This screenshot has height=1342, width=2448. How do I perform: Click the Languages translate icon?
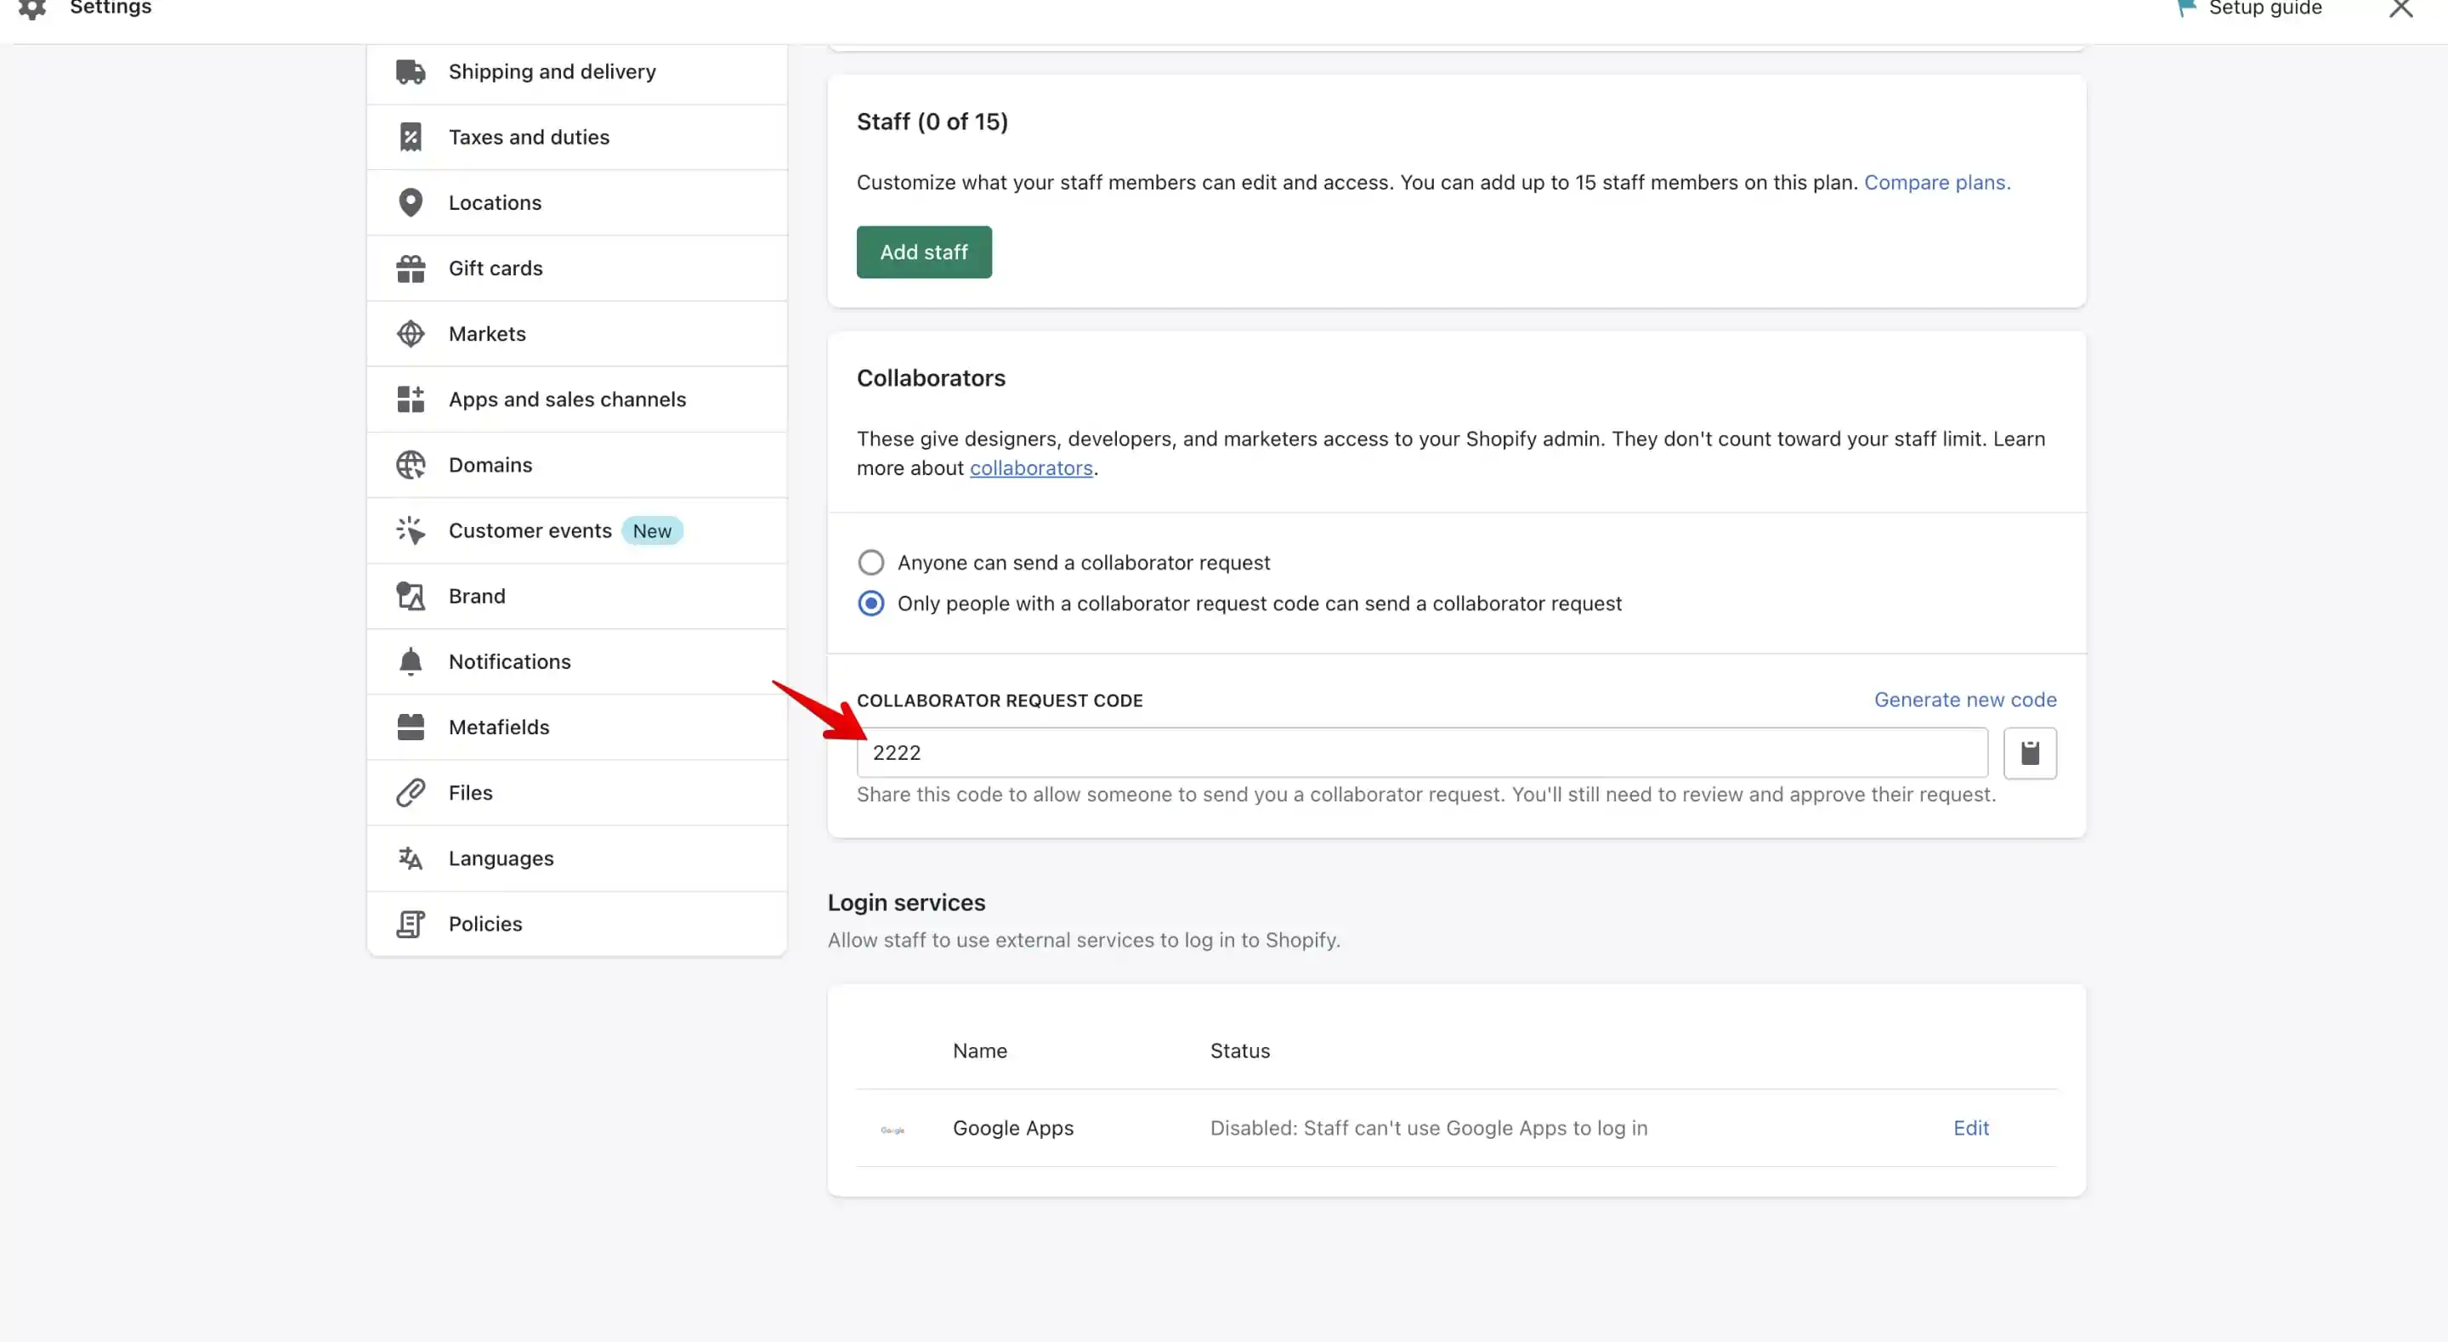tap(411, 858)
